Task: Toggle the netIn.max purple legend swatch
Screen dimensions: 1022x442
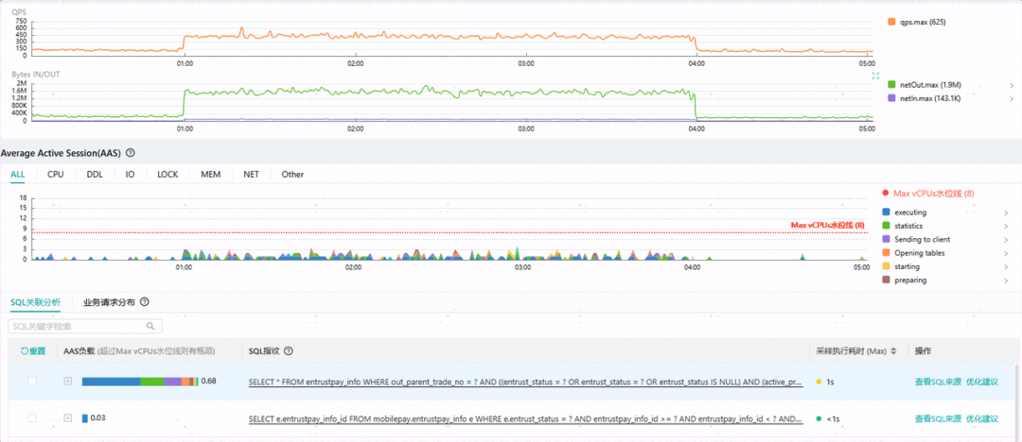Action: pyautogui.click(x=891, y=98)
